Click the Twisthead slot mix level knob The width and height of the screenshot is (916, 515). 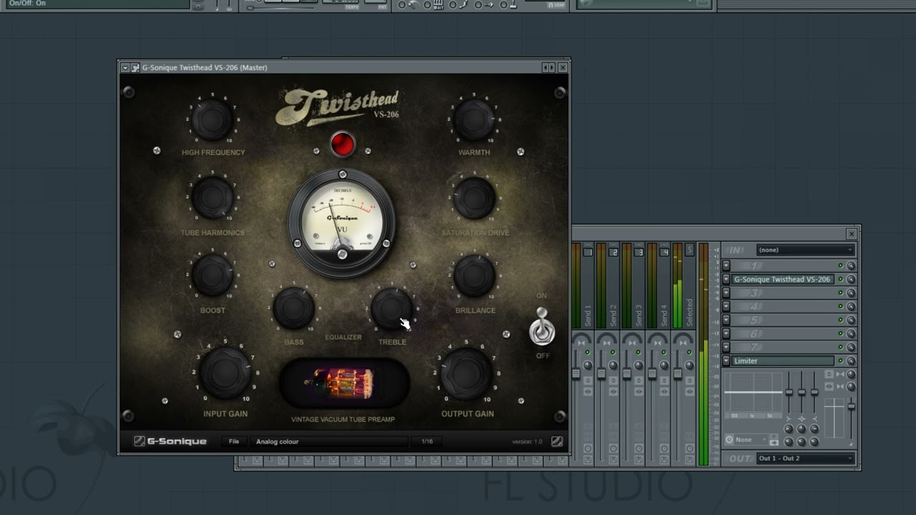pyautogui.click(x=851, y=280)
